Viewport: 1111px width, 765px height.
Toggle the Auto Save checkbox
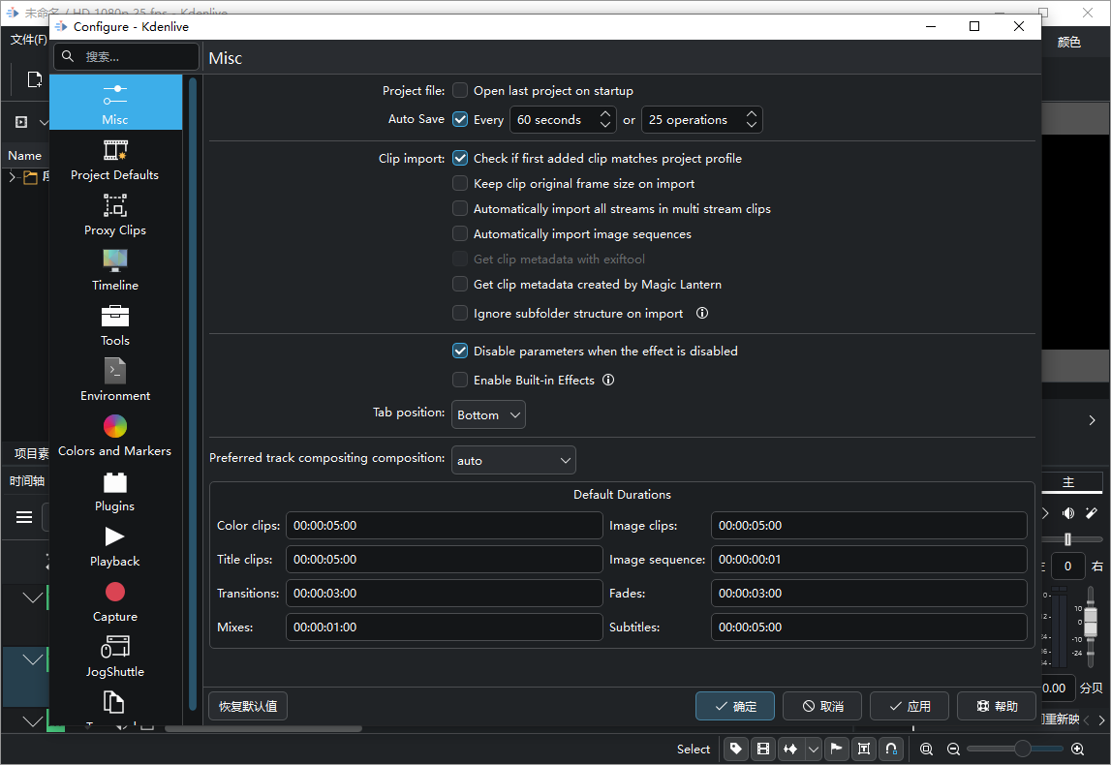point(460,120)
